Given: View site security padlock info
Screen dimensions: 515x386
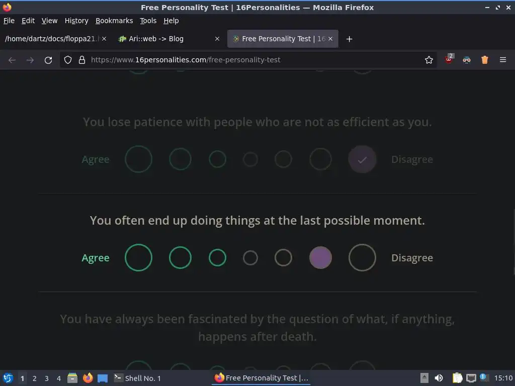Looking at the screenshot, I should point(82,60).
